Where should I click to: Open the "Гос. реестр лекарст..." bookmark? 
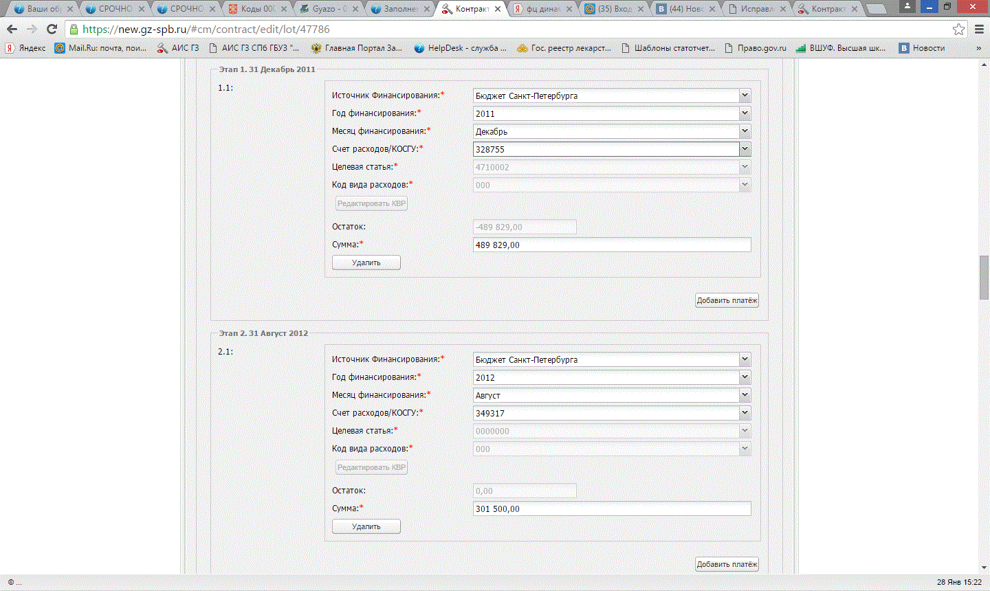(564, 48)
